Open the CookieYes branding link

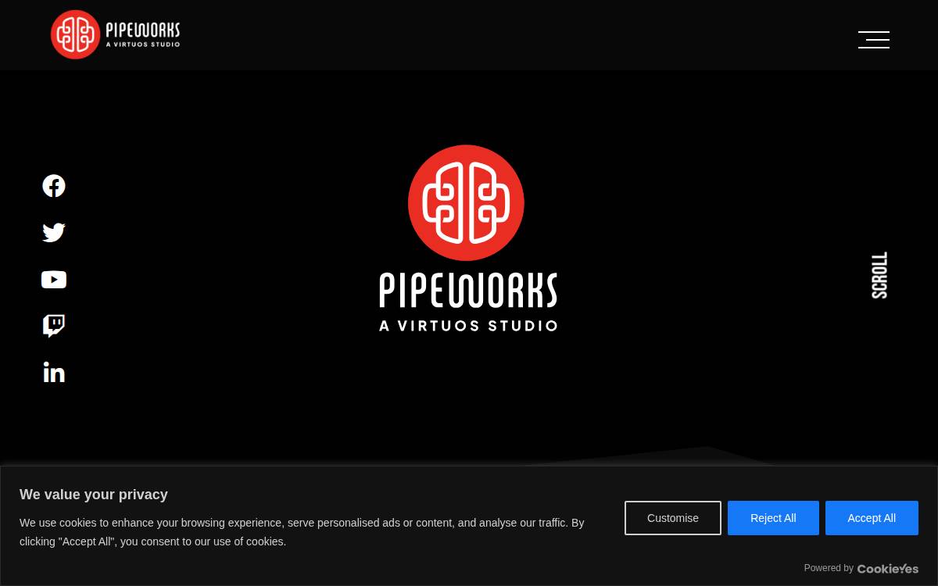[888, 569]
